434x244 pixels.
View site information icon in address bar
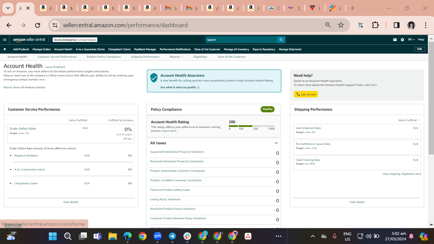tap(55, 25)
